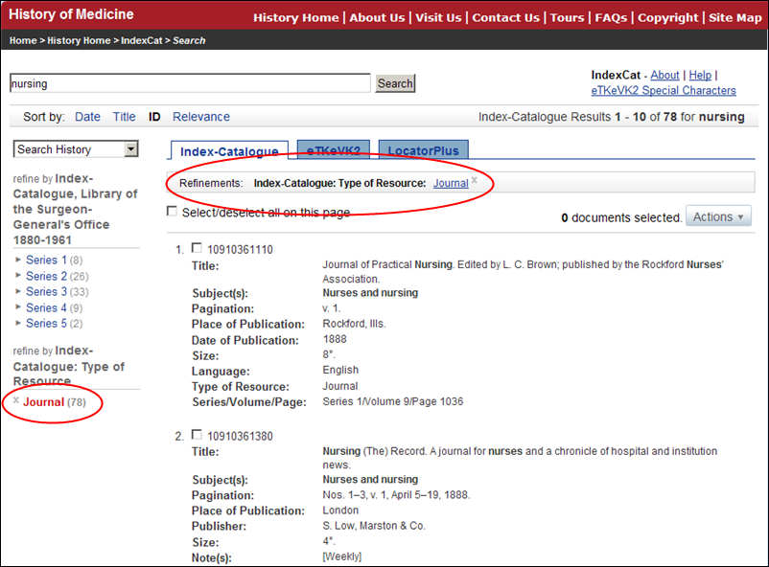Open the IndexCat About link
The width and height of the screenshot is (769, 567).
point(664,75)
